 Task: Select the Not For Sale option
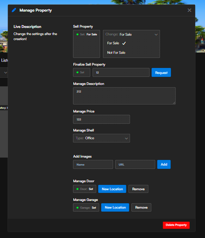click(x=116, y=52)
